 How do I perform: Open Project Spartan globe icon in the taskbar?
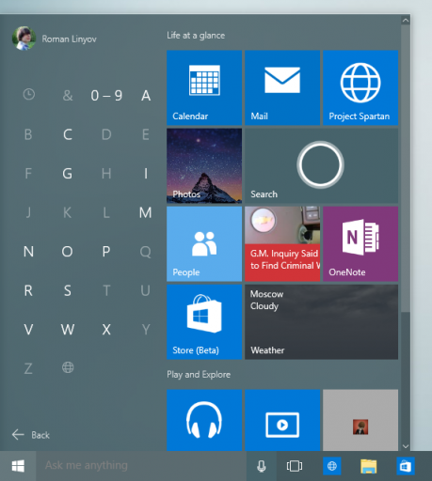[x=332, y=466]
